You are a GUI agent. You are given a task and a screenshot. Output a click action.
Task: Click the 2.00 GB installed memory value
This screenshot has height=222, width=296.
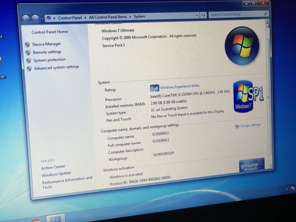(x=169, y=102)
